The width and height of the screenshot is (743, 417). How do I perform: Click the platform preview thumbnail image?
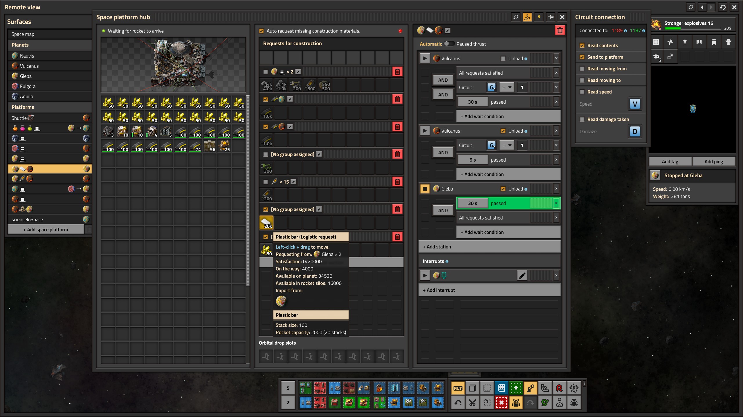point(173,64)
